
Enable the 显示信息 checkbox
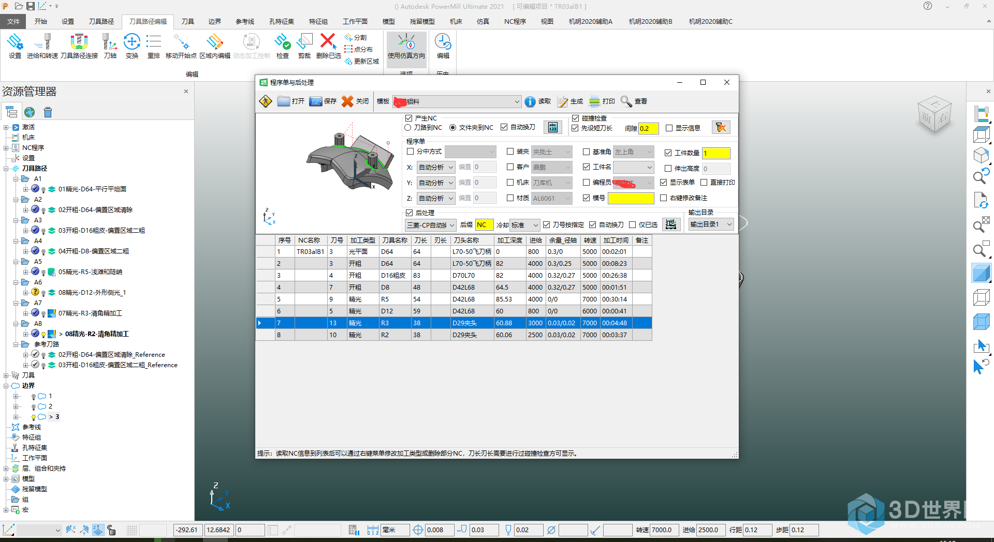669,128
